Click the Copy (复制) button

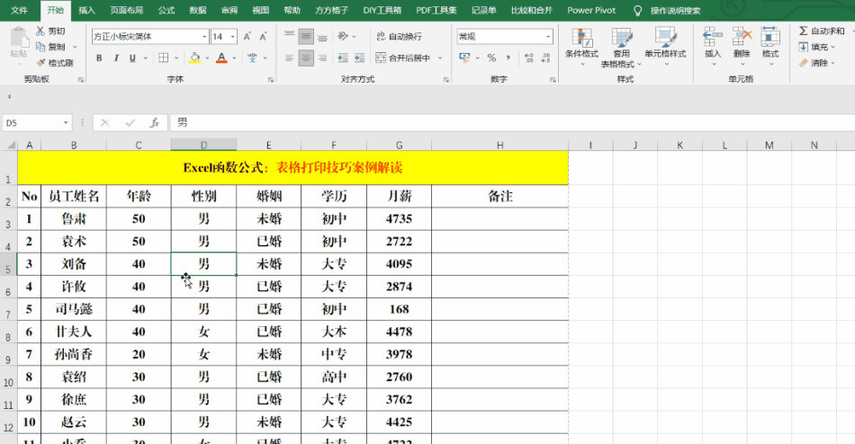(51, 47)
